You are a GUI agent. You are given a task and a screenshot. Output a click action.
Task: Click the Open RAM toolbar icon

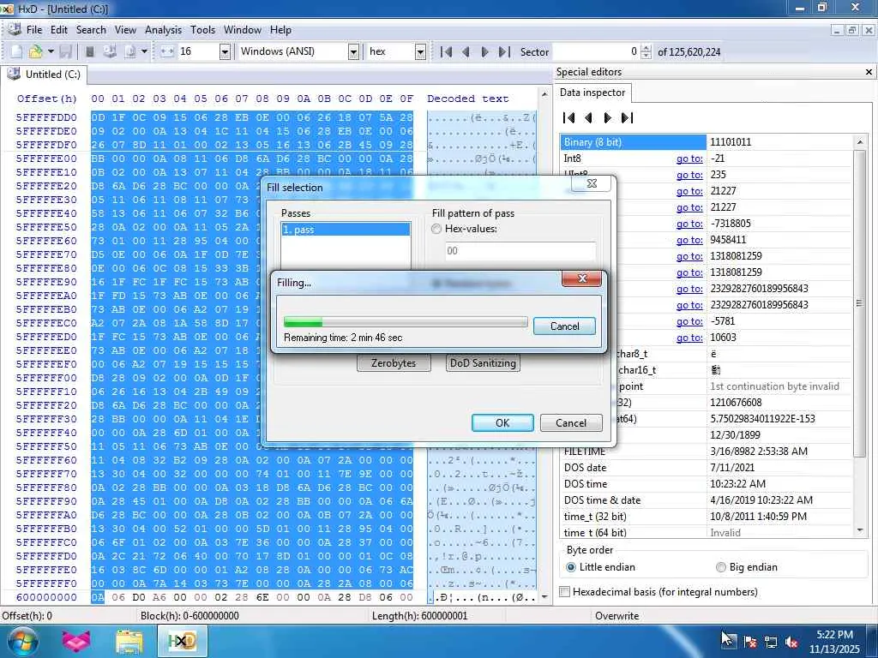[x=89, y=51]
